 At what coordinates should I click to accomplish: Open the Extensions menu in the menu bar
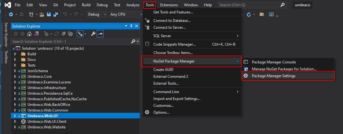click(169, 5)
